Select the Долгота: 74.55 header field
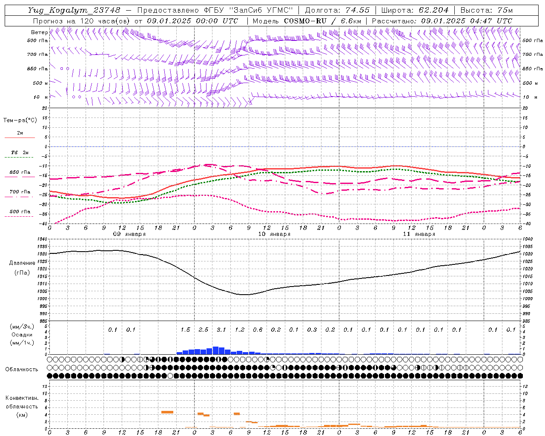545x436 pixels. 337,10
